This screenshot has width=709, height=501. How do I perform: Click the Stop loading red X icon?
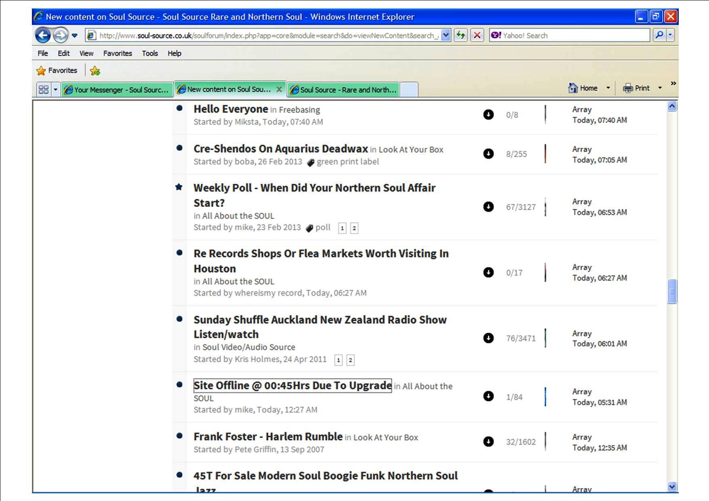point(477,35)
